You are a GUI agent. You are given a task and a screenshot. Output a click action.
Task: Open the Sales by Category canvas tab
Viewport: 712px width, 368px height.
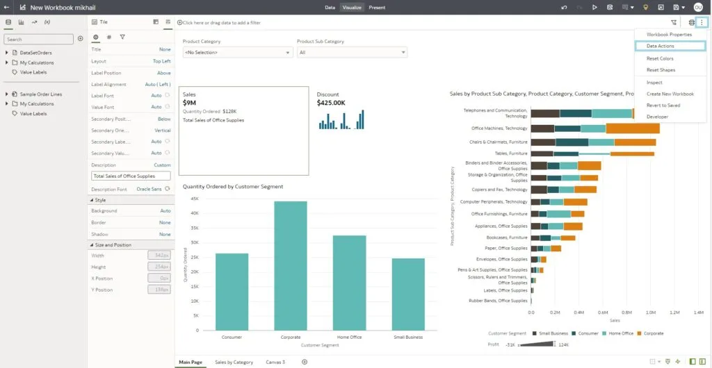click(234, 362)
